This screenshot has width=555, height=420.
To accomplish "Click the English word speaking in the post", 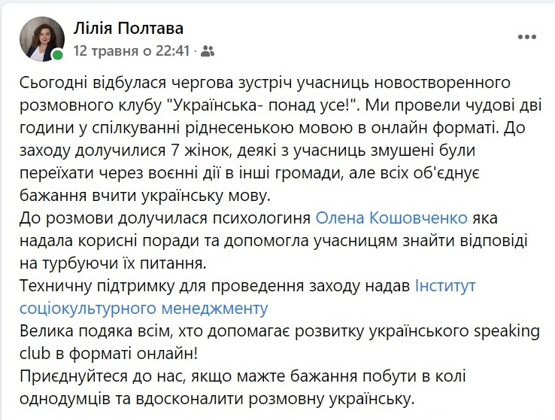I will [506, 331].
